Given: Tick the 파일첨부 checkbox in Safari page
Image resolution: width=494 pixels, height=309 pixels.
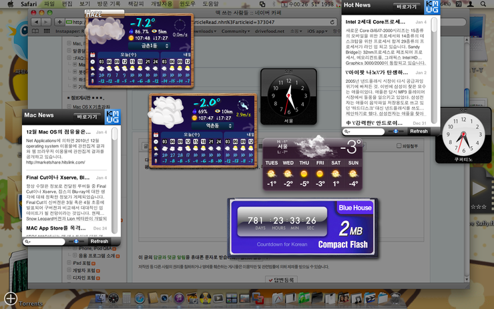Looking at the screenshot, I should 399,146.
